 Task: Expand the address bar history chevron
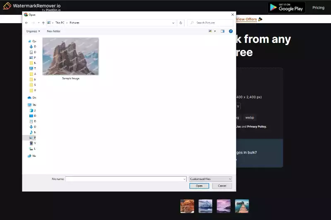[173, 23]
